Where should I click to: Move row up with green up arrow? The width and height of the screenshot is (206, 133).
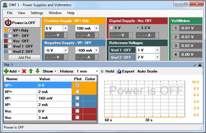pyautogui.click(x=31, y=71)
